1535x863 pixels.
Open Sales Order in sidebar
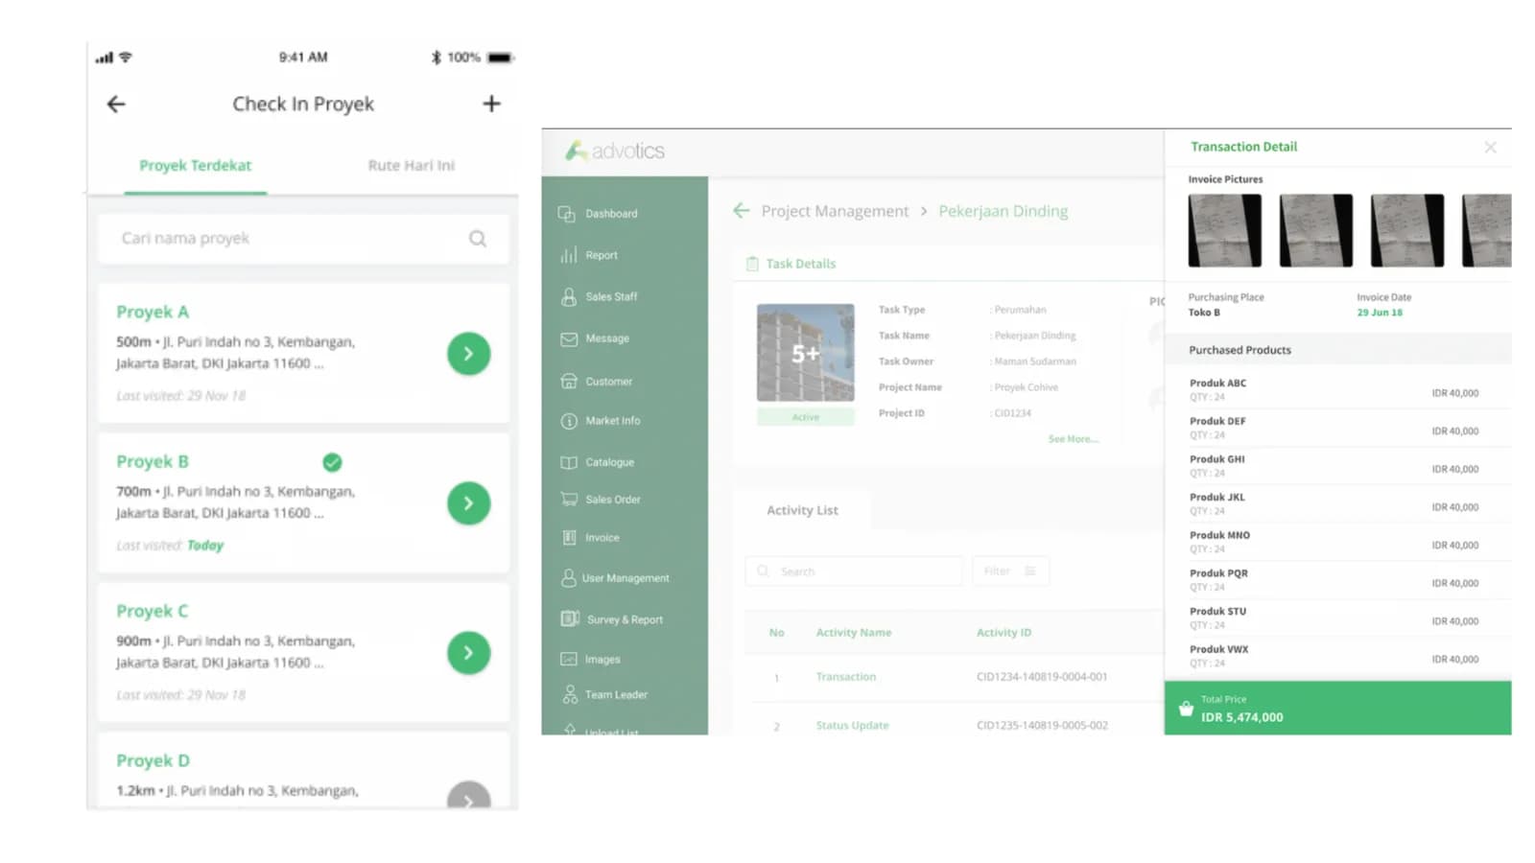point(600,500)
